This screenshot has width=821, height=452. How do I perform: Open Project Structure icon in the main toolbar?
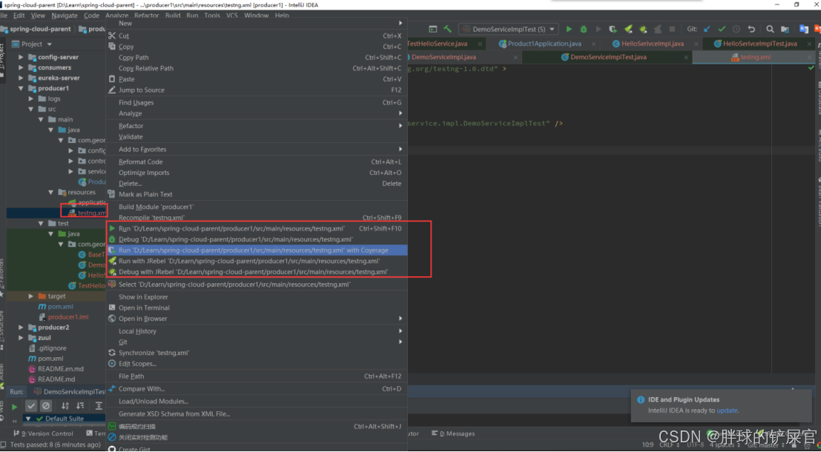pyautogui.click(x=785, y=30)
